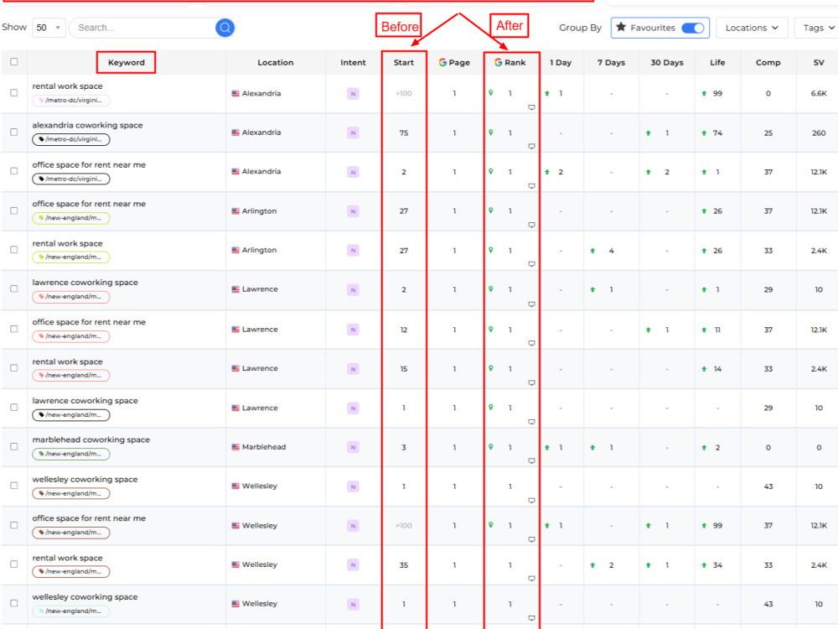Open note icon for office space Wellesley row
This screenshot has width=838, height=629.
coord(531,539)
